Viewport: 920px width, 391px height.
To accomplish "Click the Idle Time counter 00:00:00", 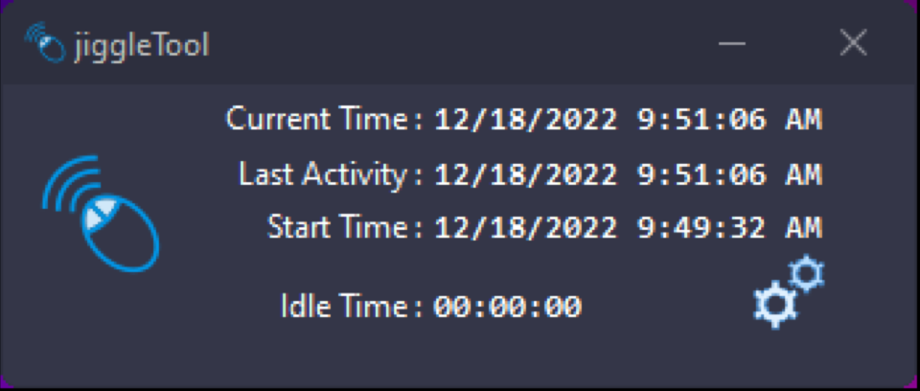I will coord(507,308).
